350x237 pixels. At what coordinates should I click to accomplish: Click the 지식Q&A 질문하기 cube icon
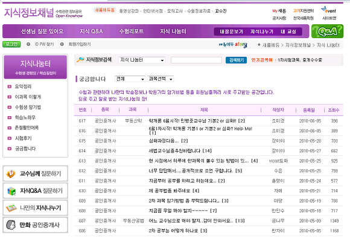(11, 190)
